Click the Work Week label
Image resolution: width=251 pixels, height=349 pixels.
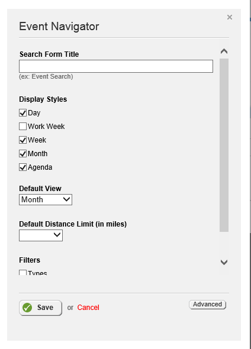pyautogui.click(x=46, y=127)
